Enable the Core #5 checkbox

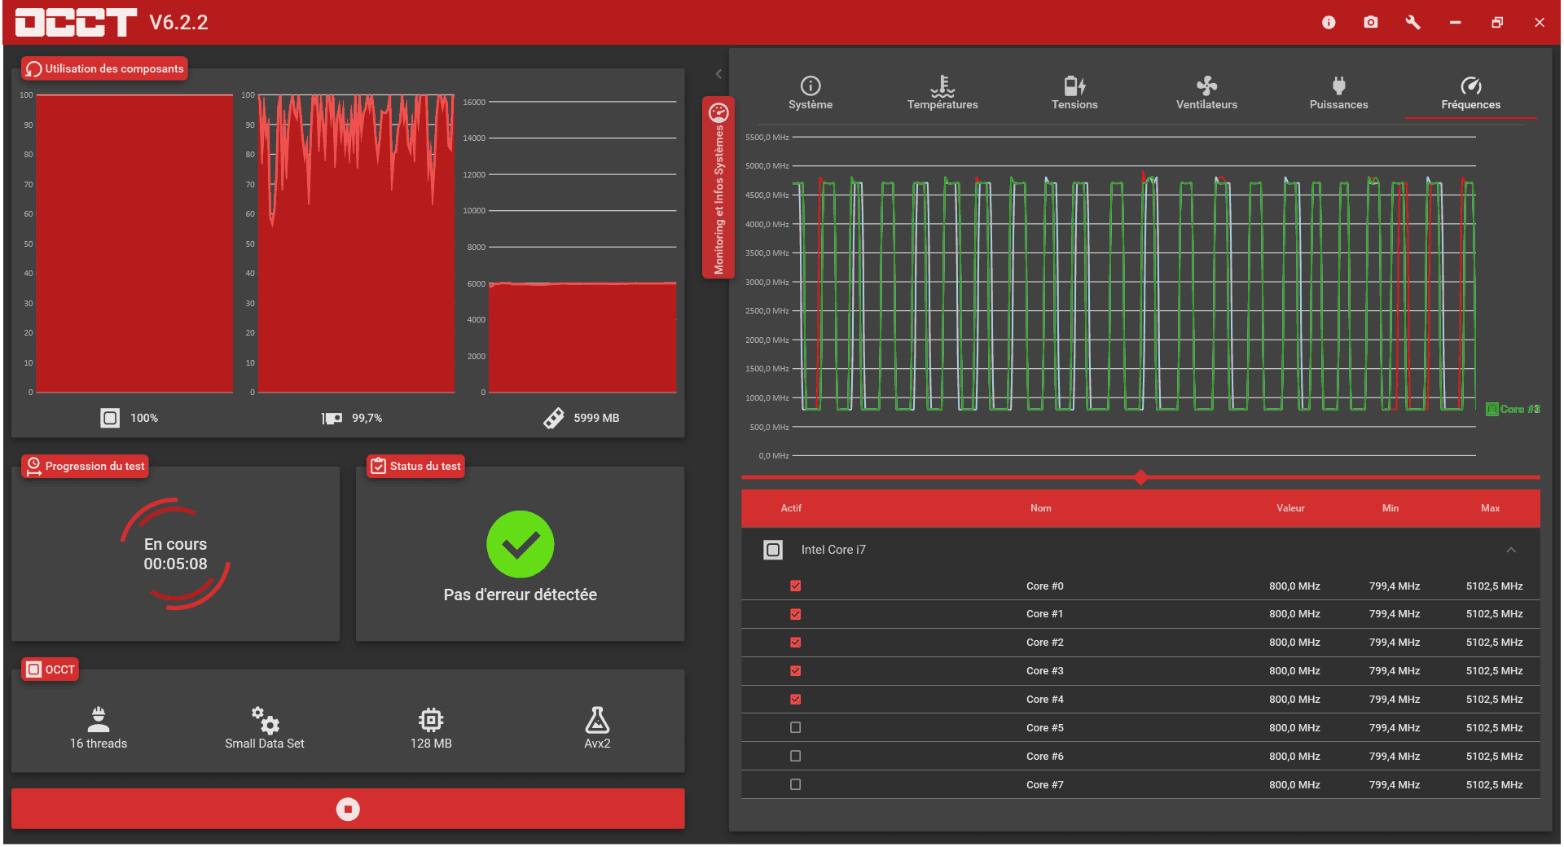point(796,728)
